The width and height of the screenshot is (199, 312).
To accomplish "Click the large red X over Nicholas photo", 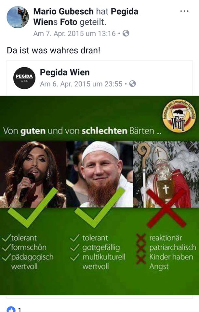I will click(166, 208).
